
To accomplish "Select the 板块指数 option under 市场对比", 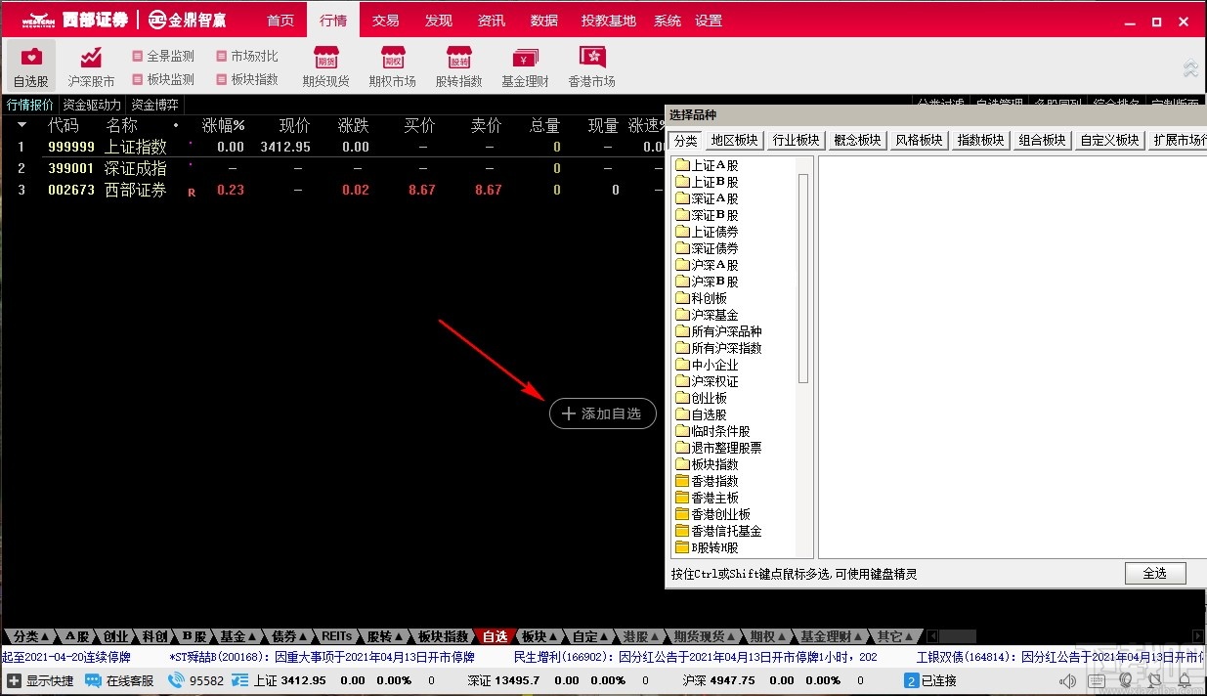I will 247,79.
